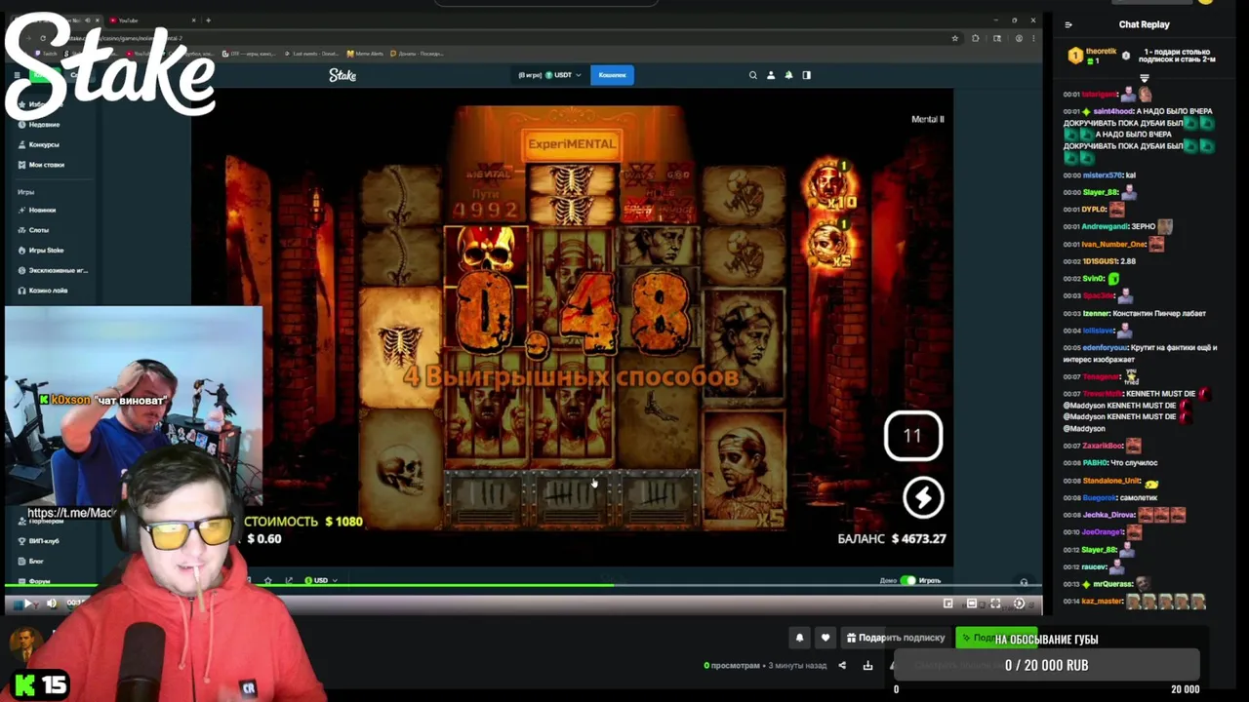Download the clip with the download icon
This screenshot has height=702, width=1249.
[867, 666]
